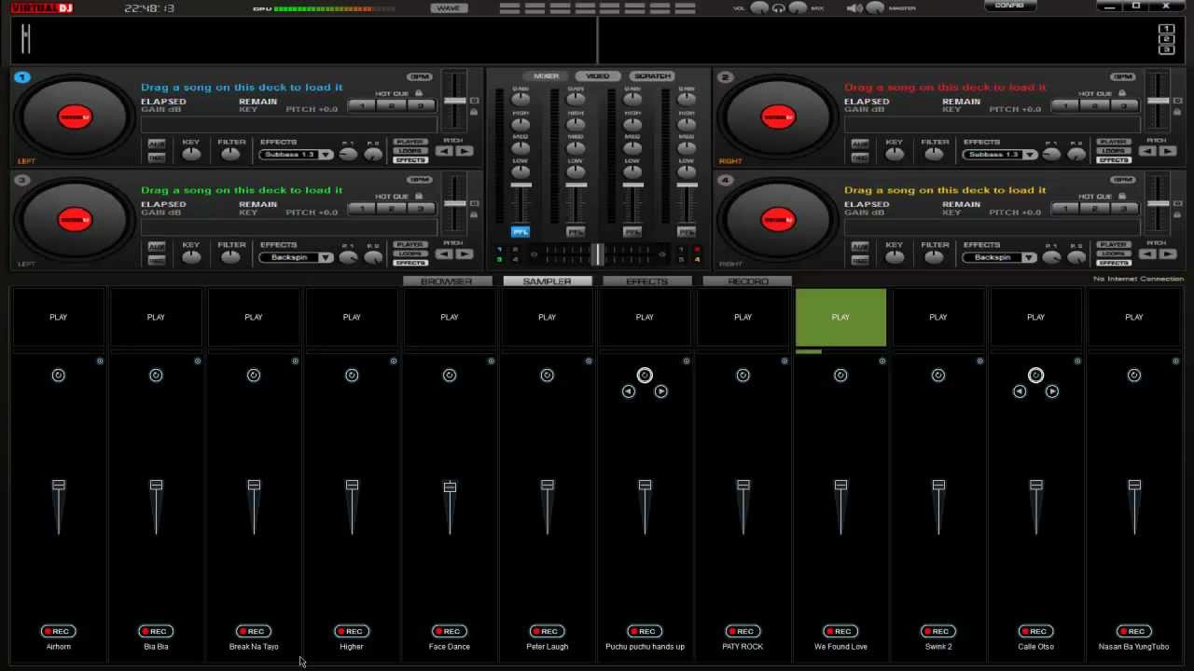The image size is (1194, 671).
Task: Click deck 1 KEY knob
Action: (x=191, y=155)
